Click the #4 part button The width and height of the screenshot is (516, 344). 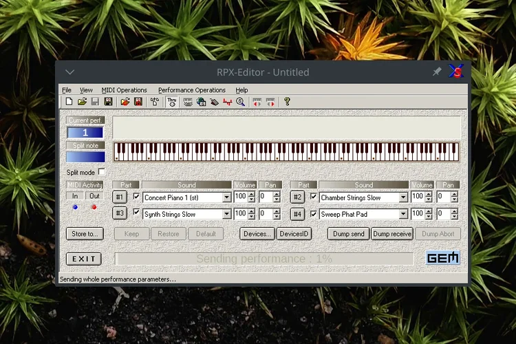pos(297,214)
